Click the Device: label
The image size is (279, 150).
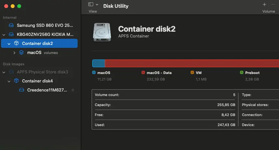point(248,125)
